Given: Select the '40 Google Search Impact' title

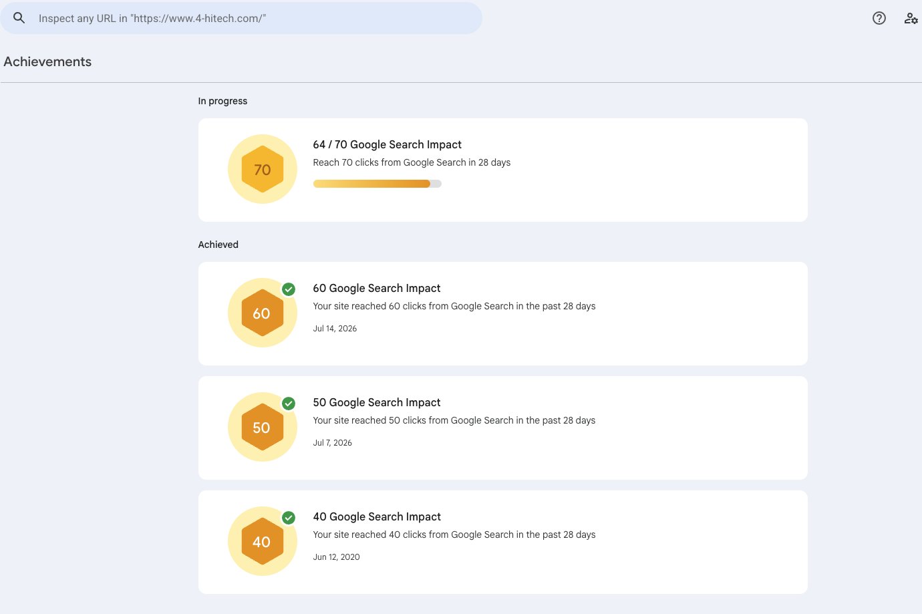Looking at the screenshot, I should pyautogui.click(x=377, y=516).
